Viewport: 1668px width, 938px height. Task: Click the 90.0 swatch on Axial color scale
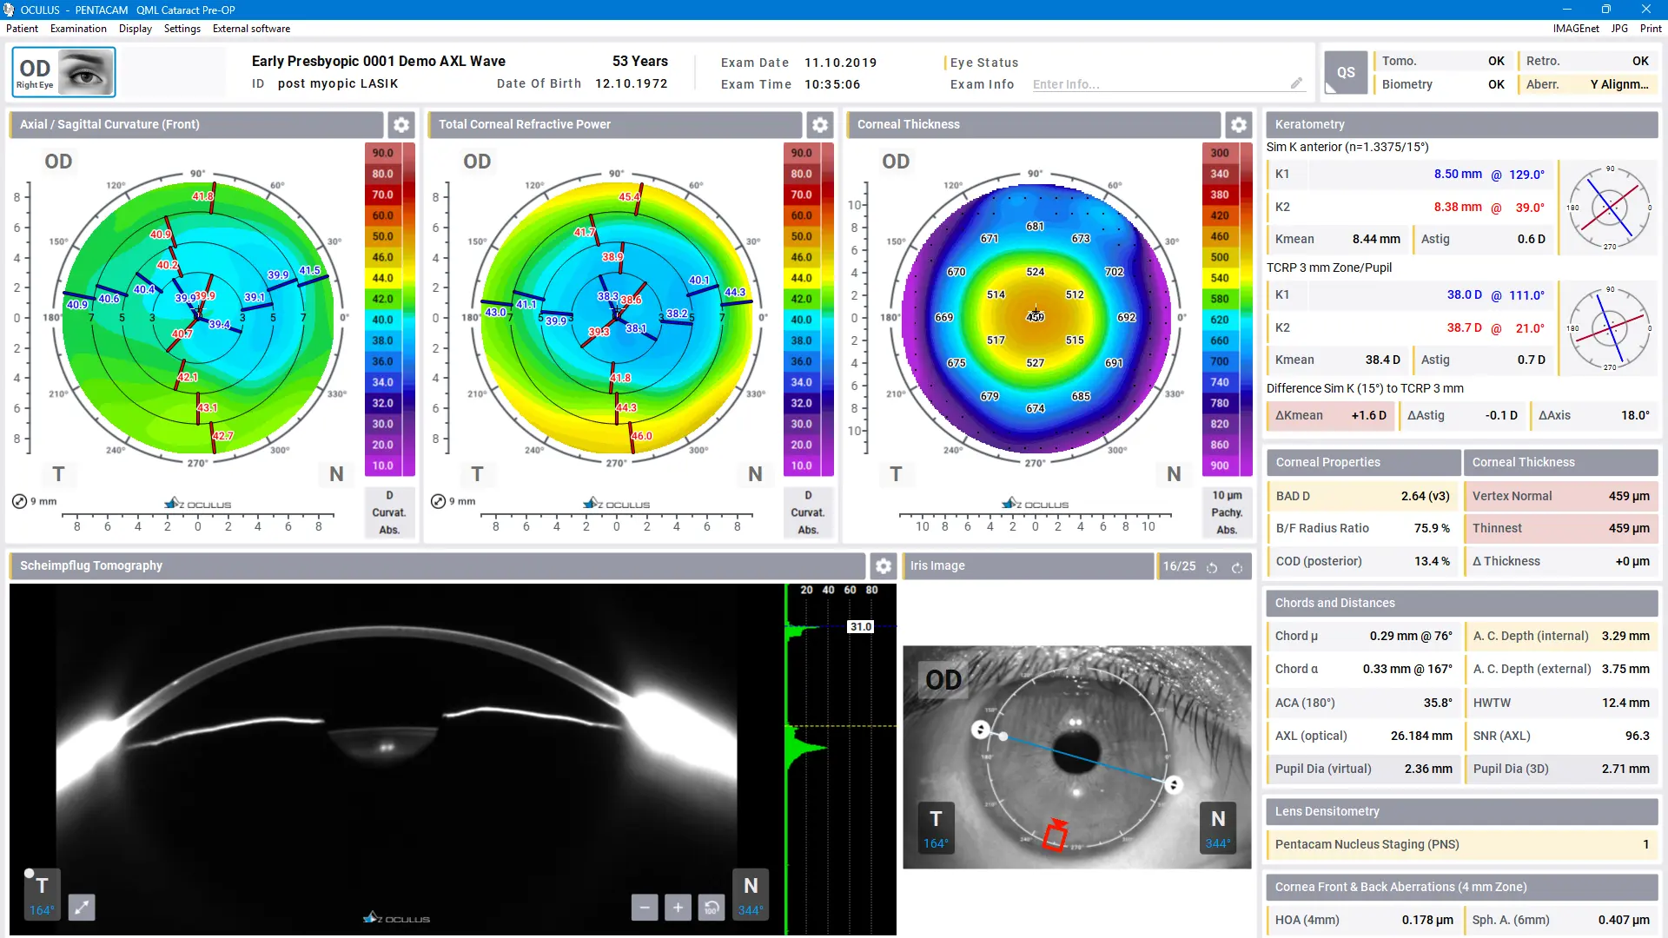(x=383, y=153)
